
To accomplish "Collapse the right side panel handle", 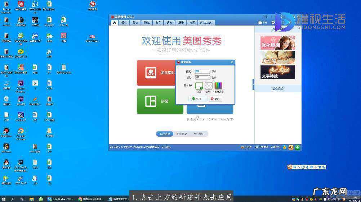I will click(253, 85).
